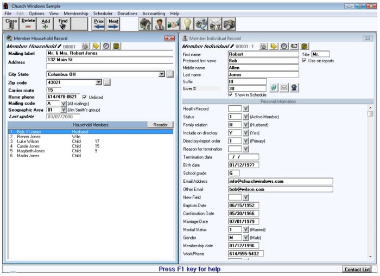
Task: Click the Birth date field
Action: click(x=244, y=165)
